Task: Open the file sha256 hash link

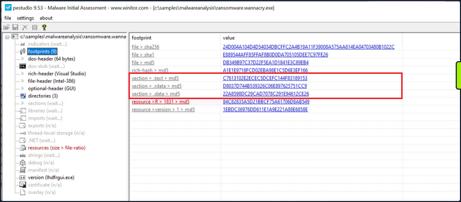Action: [x=309, y=47]
